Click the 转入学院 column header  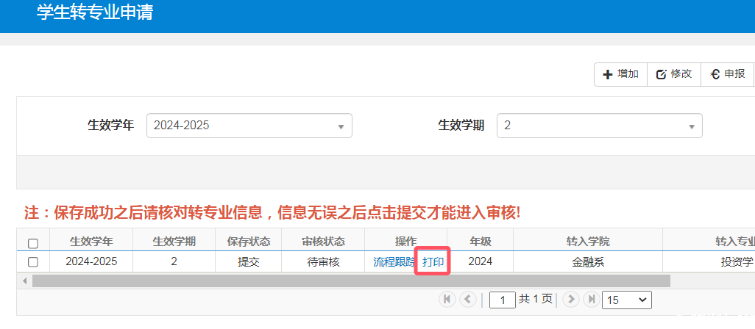[x=587, y=242]
